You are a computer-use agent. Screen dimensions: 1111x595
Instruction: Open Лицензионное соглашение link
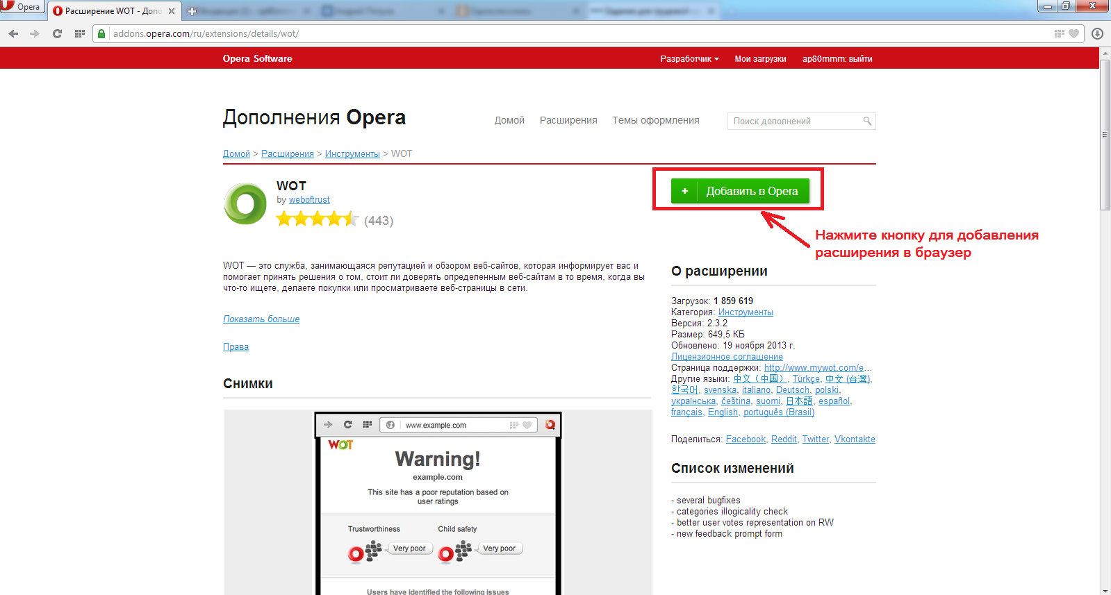point(727,357)
